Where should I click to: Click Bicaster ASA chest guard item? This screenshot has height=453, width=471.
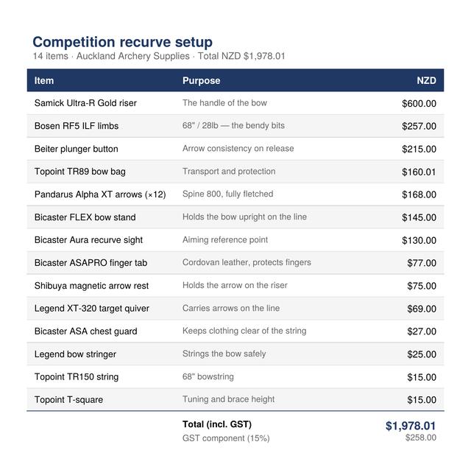(85, 331)
